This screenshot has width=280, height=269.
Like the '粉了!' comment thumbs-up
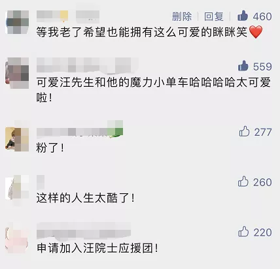click(244, 131)
